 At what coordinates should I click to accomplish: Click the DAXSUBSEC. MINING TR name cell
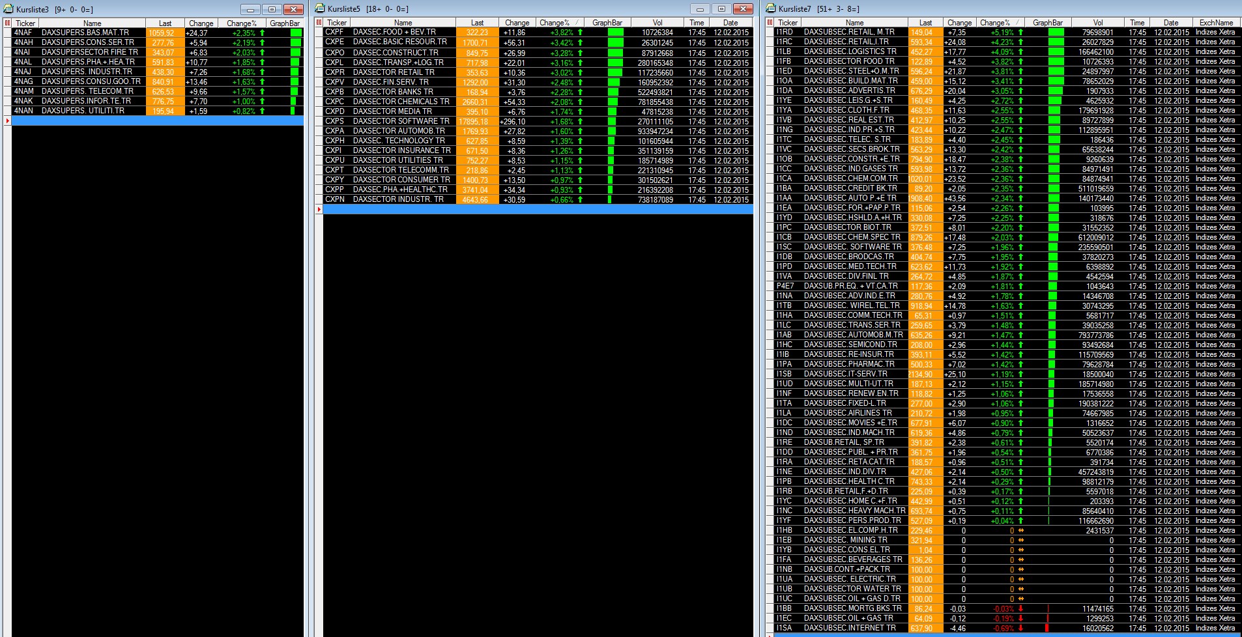coord(846,539)
